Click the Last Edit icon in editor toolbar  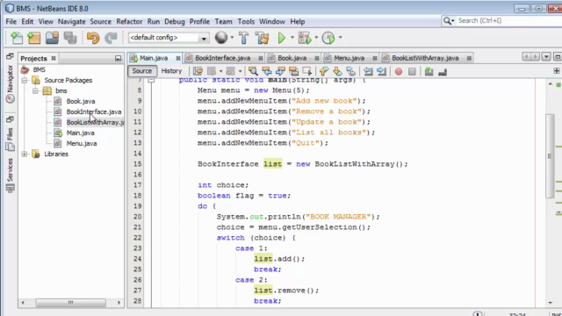click(x=198, y=71)
